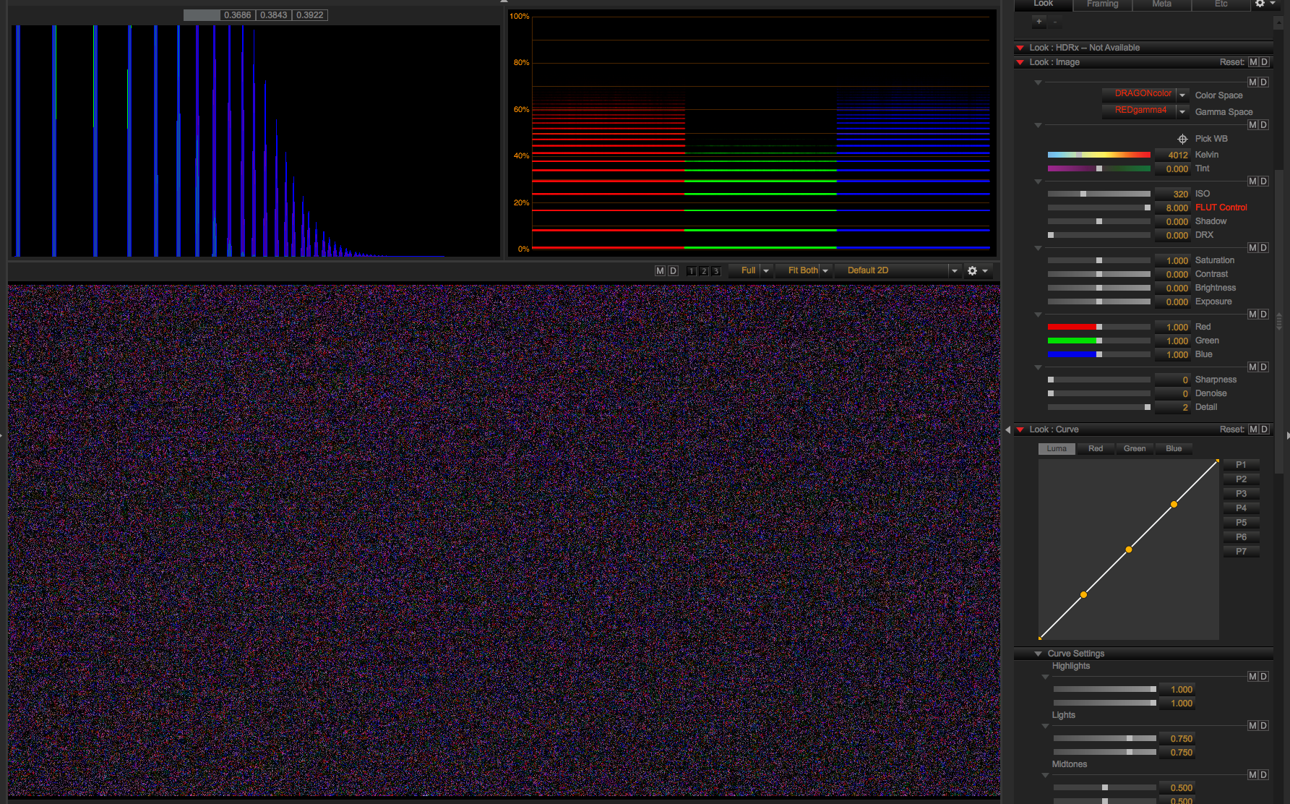This screenshot has width=1290, height=804.
Task: Reset Look : Image to defaults with D
Action: (1264, 62)
